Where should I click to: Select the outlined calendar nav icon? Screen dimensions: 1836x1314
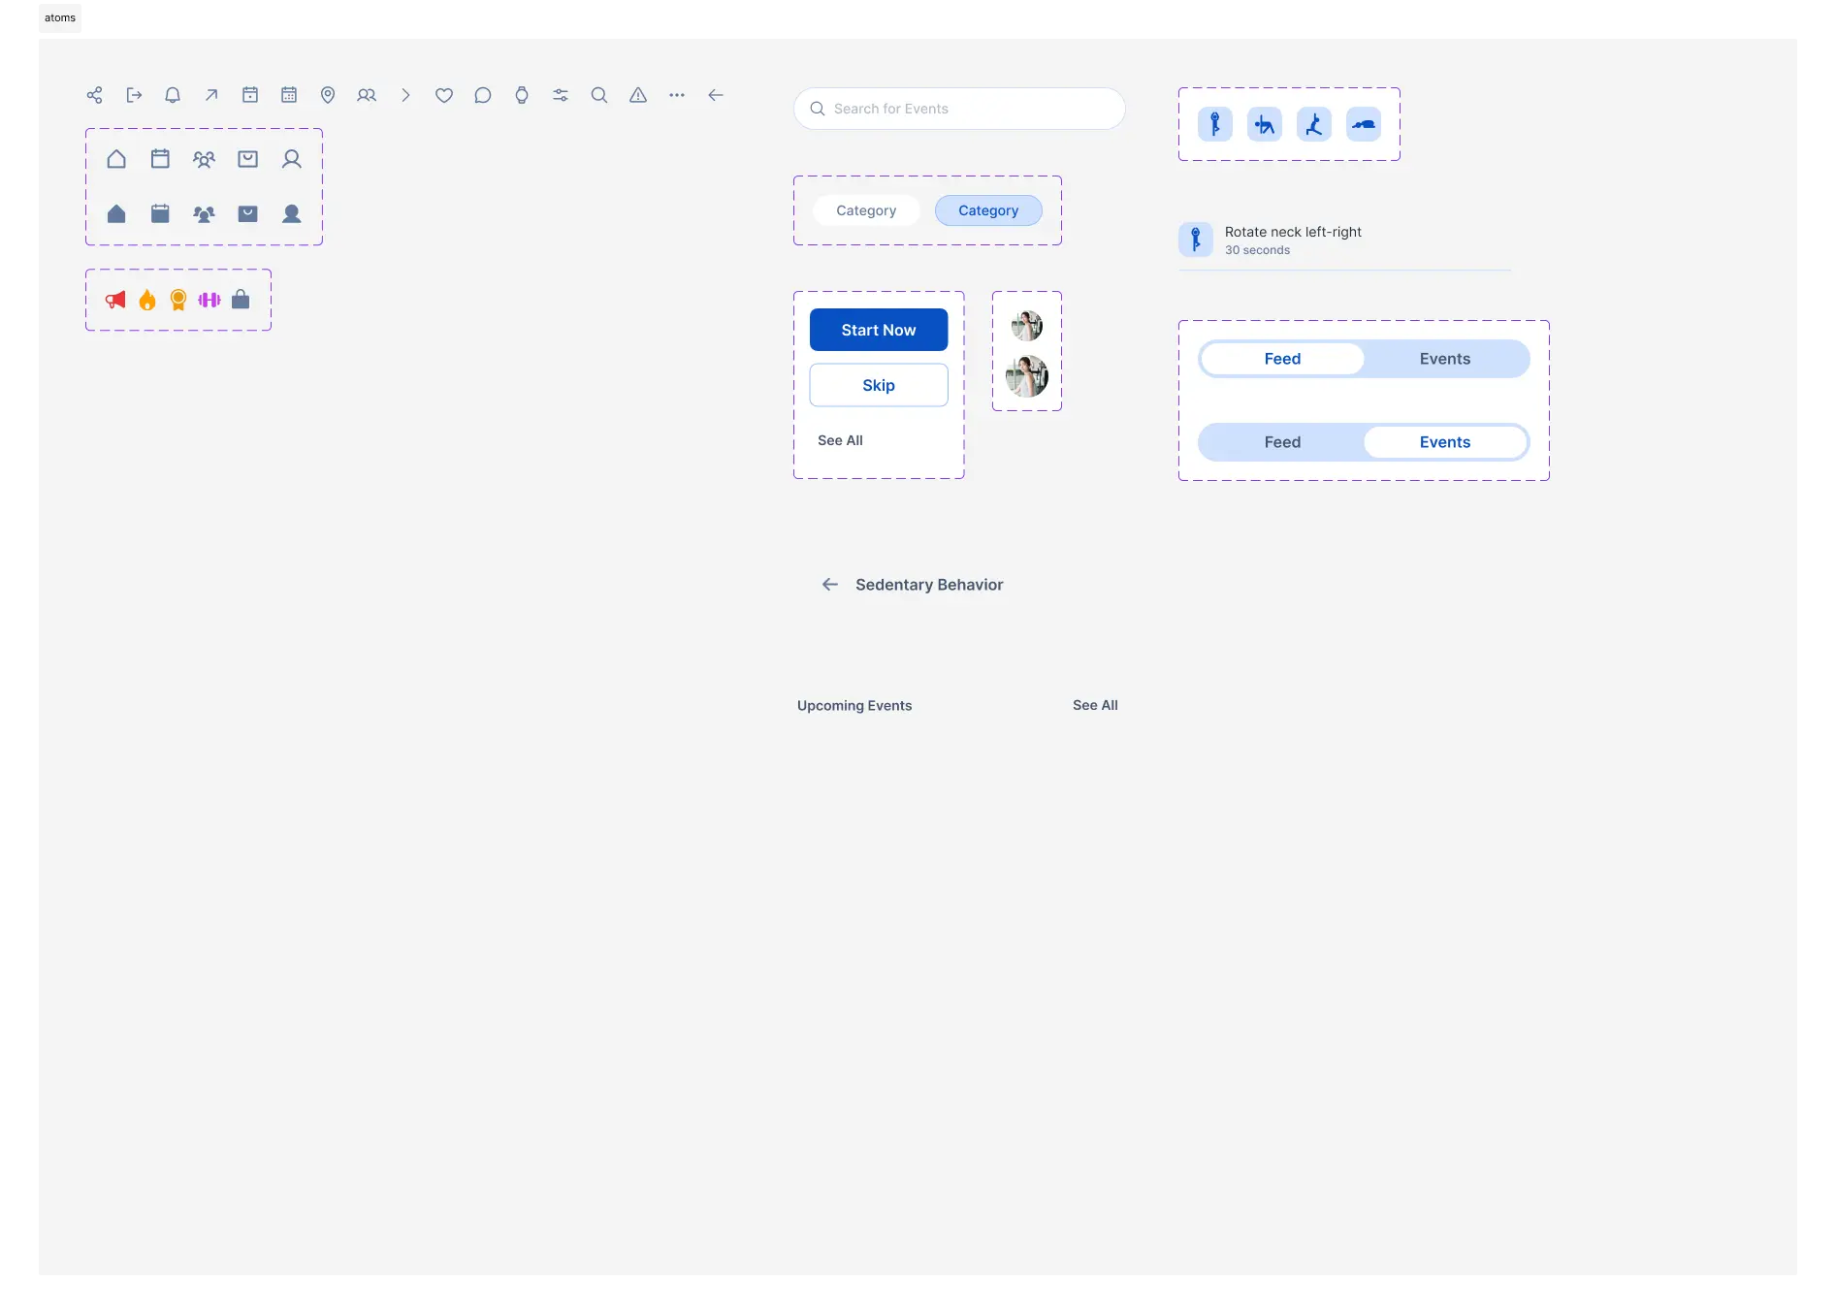click(160, 159)
